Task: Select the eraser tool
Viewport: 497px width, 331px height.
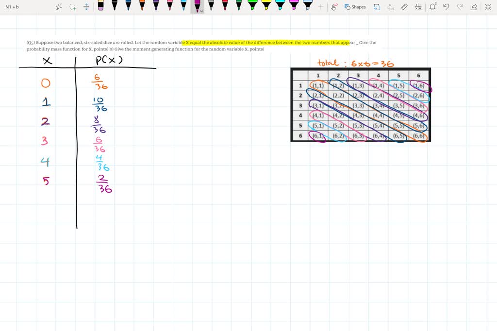Action: click(x=404, y=7)
